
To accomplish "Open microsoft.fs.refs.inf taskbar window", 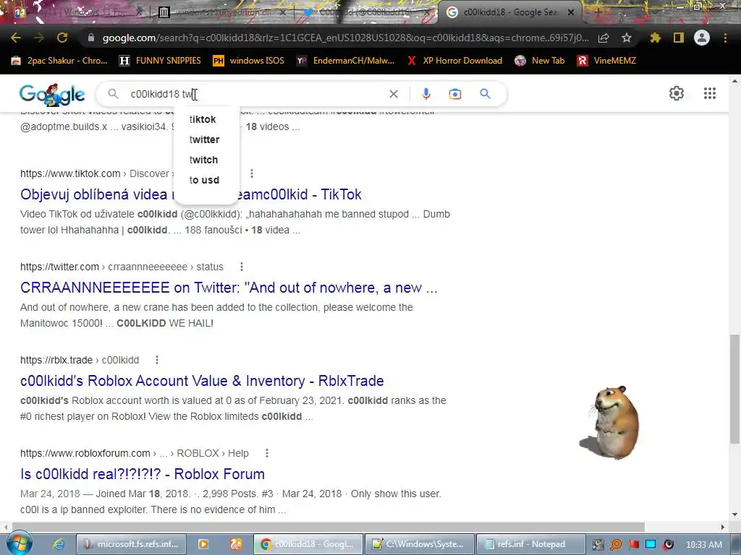I will pyautogui.click(x=131, y=544).
